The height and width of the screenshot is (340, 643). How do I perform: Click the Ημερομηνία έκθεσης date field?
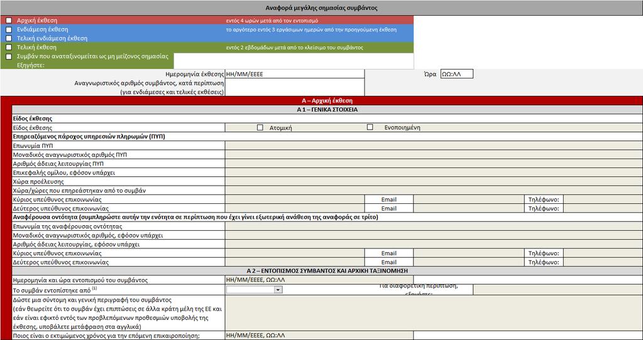(295, 74)
